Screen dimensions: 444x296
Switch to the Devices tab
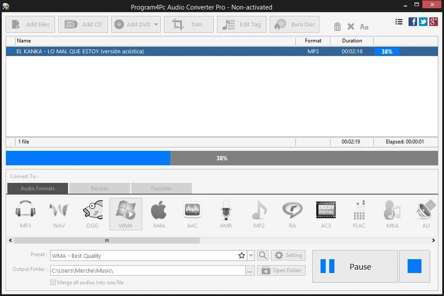pyautogui.click(x=99, y=188)
